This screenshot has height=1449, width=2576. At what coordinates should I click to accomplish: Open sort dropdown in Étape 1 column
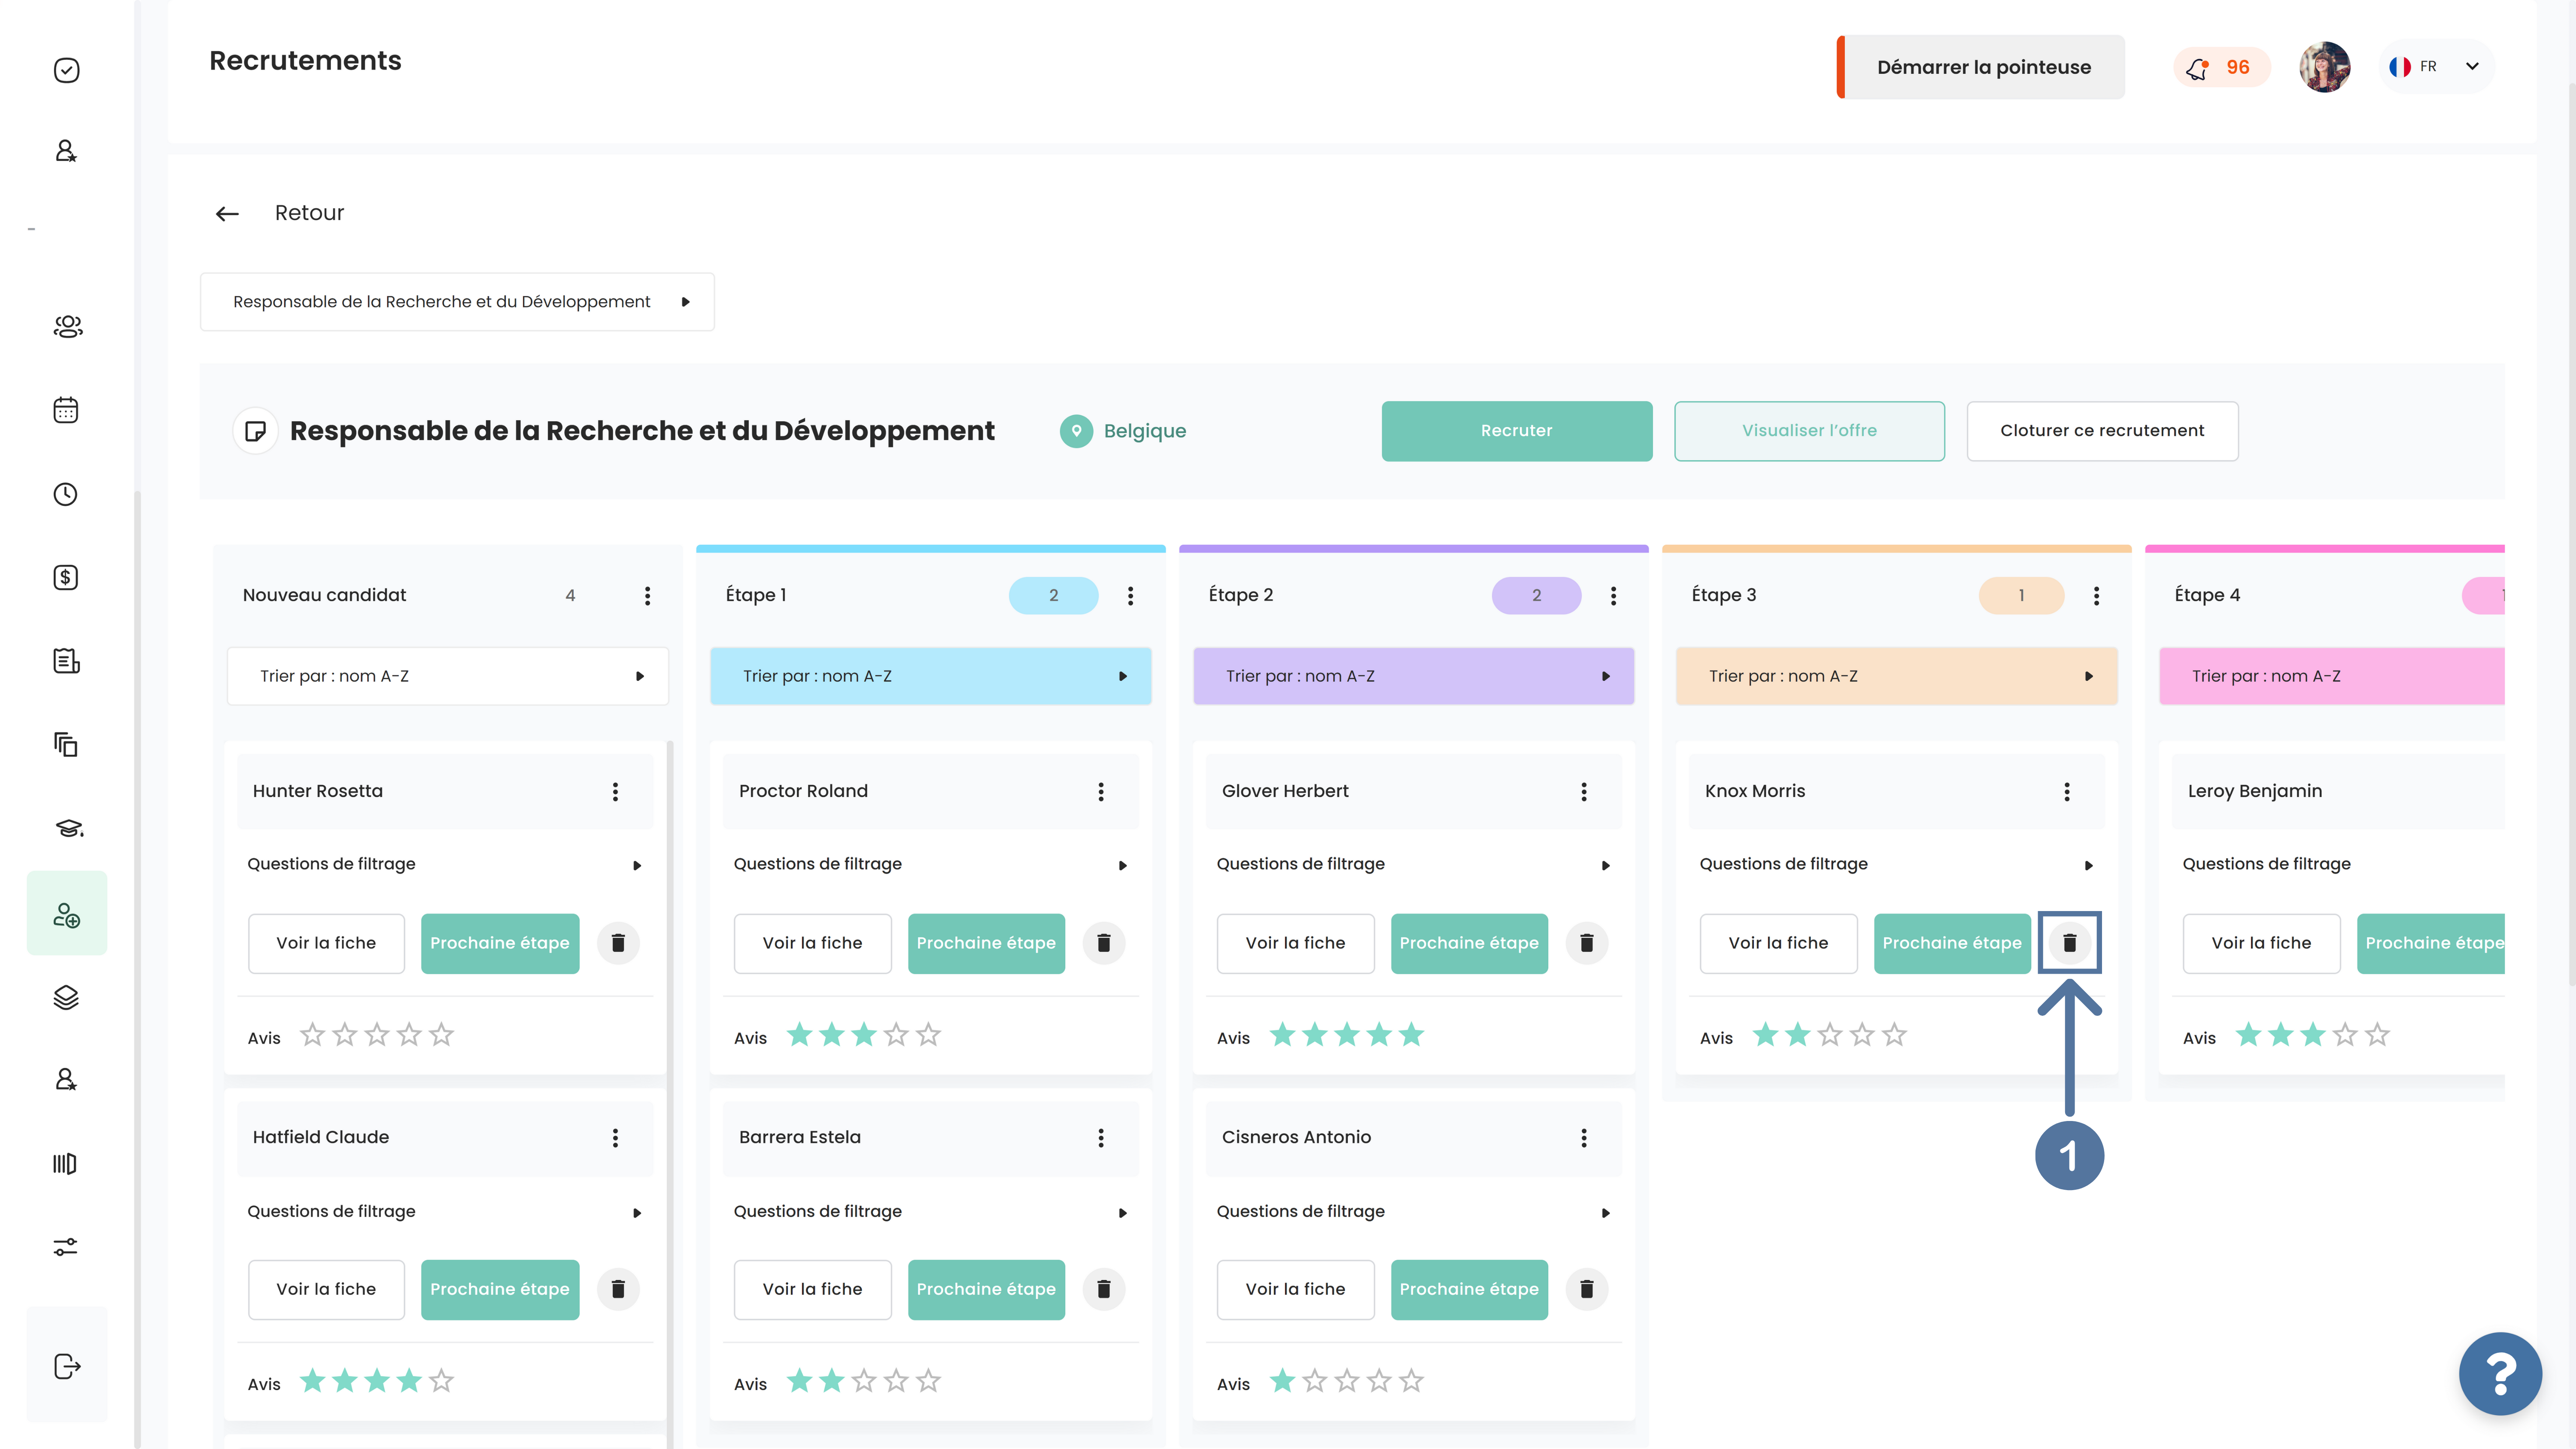[x=931, y=676]
